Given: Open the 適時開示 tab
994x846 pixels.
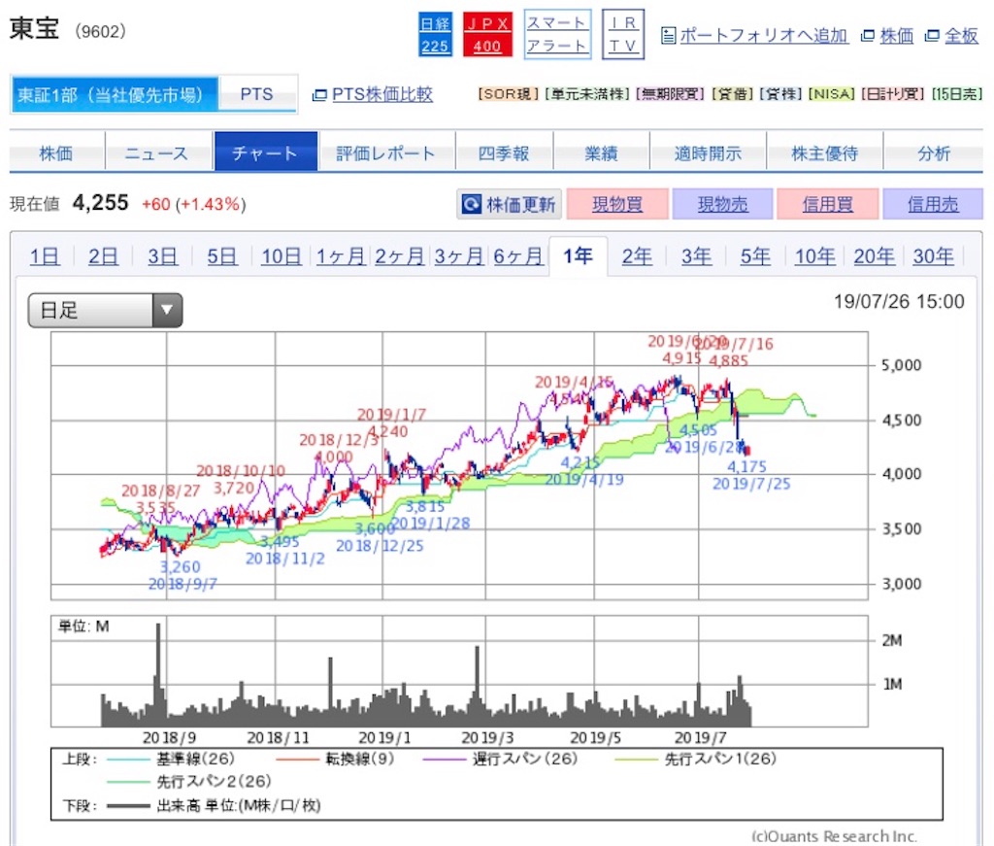Looking at the screenshot, I should (708, 152).
